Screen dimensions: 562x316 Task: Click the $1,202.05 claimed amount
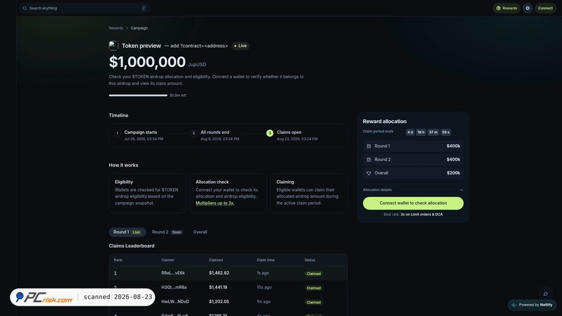pos(219,302)
